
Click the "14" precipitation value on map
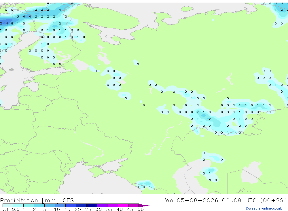(6, 23)
